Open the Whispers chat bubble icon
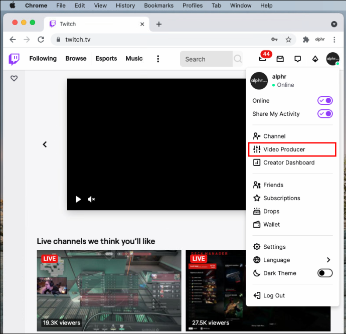This screenshot has height=334, width=346. (297, 59)
